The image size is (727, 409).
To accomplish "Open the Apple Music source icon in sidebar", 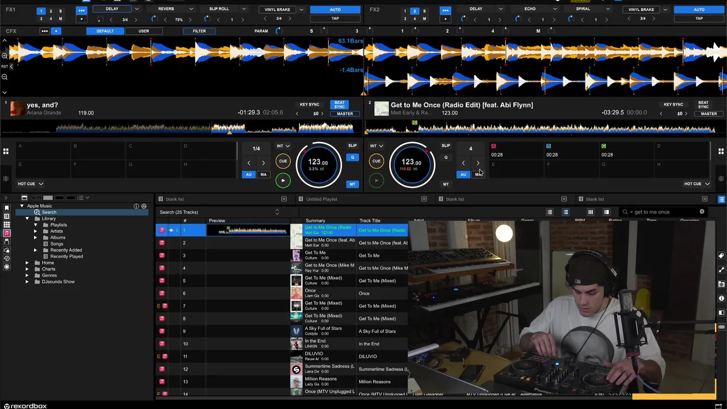I will [7, 233].
